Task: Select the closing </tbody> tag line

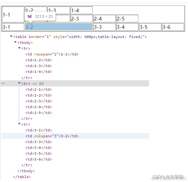Action: click(x=26, y=171)
